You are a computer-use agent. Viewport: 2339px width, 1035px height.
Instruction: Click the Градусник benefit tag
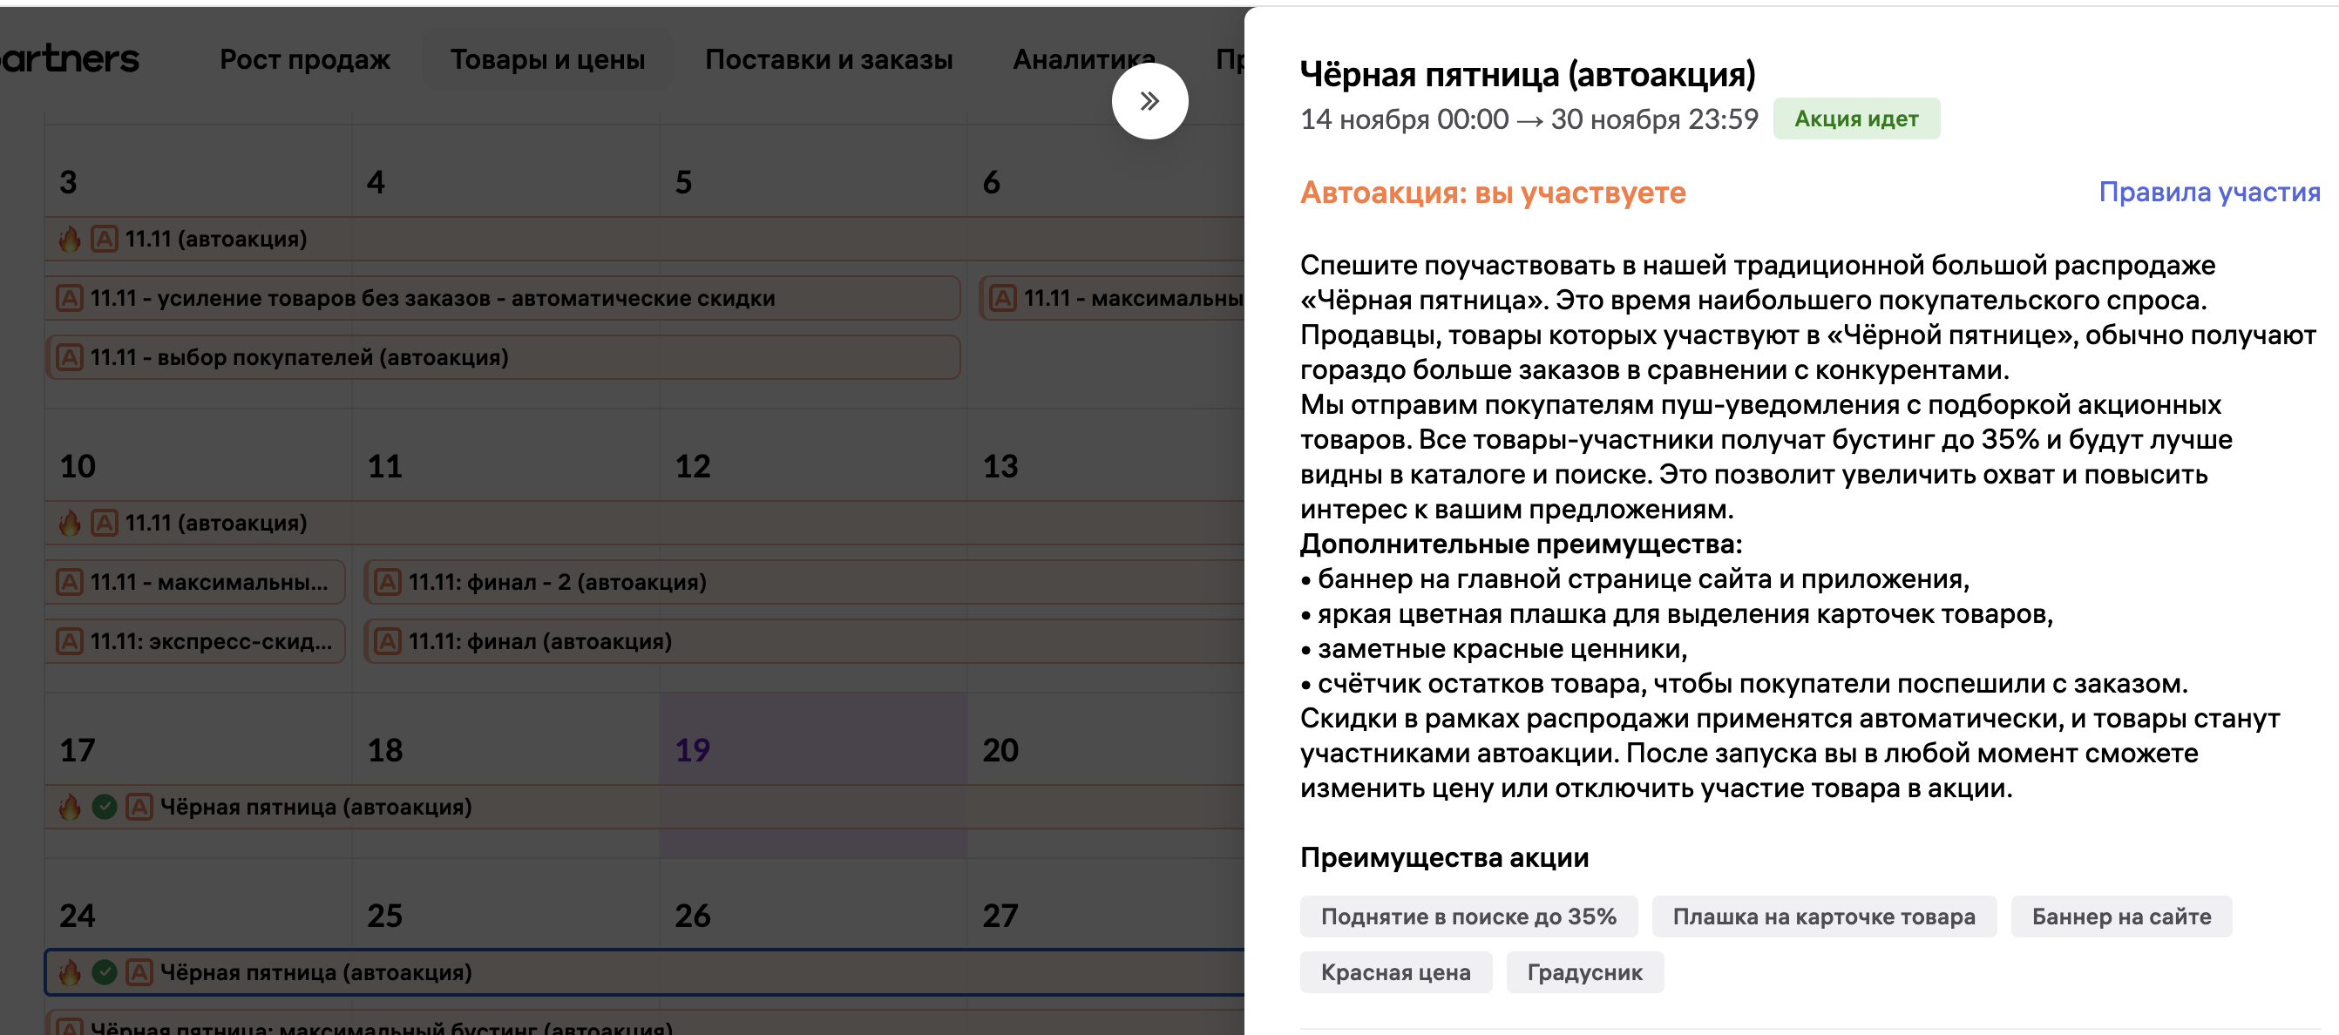pos(1583,972)
